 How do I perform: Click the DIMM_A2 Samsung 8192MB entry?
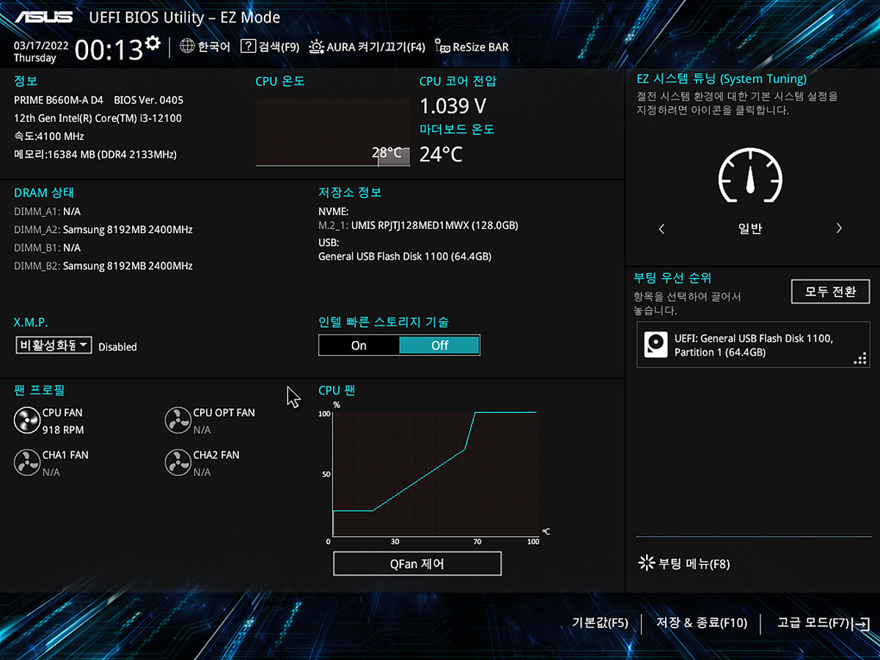point(103,230)
